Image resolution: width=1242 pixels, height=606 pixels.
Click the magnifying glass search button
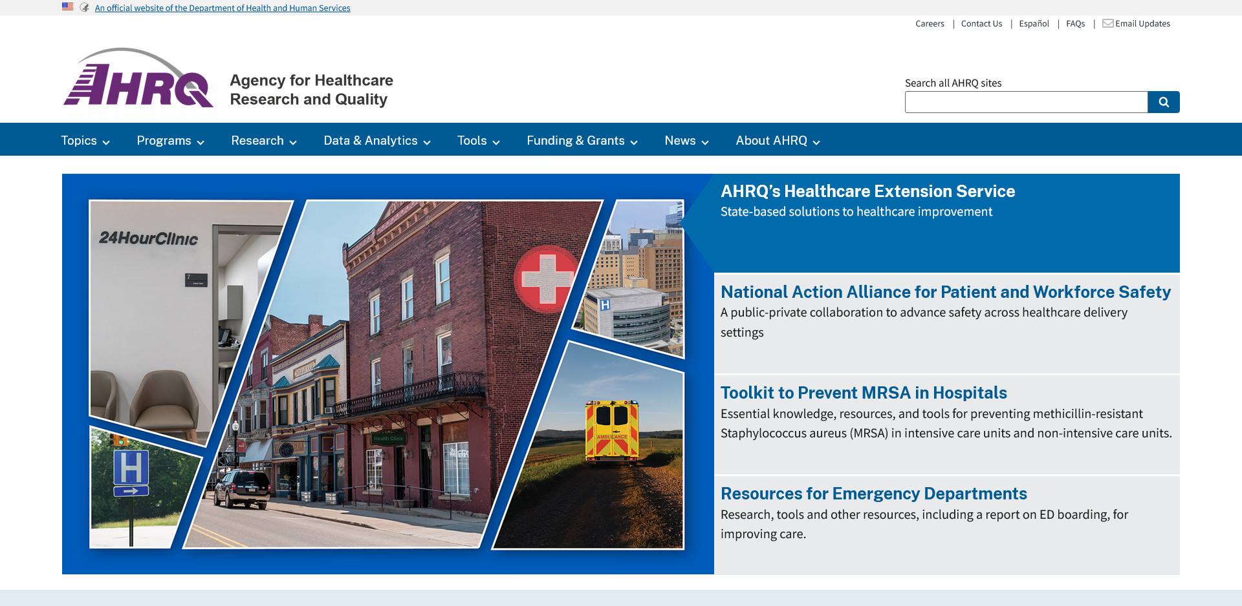1163,102
